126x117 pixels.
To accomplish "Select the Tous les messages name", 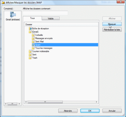I will pos(44,48).
